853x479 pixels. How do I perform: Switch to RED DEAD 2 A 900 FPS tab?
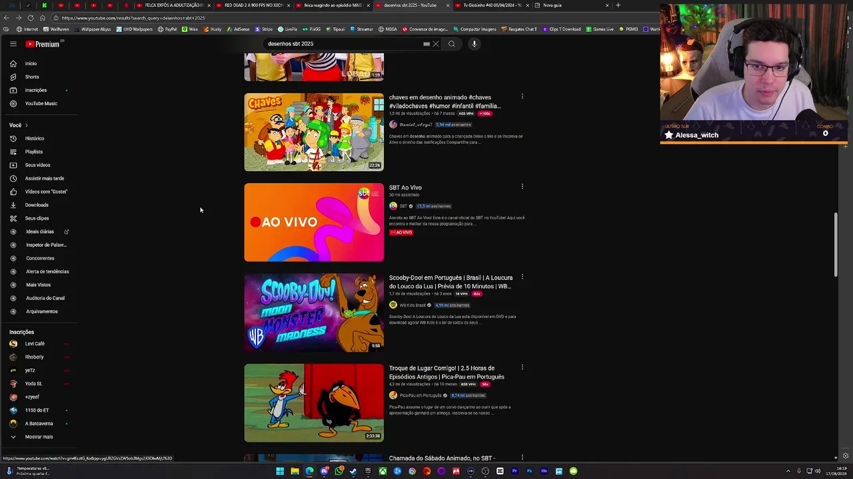coord(253,5)
